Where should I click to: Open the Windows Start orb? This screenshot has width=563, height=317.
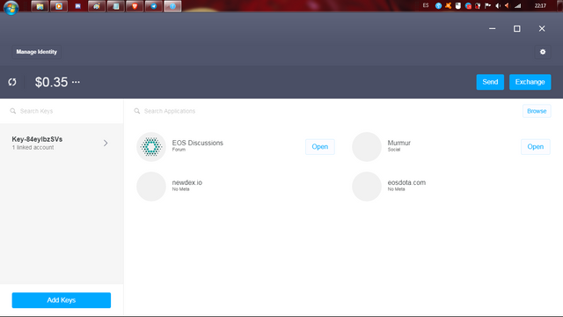pos(11,7)
